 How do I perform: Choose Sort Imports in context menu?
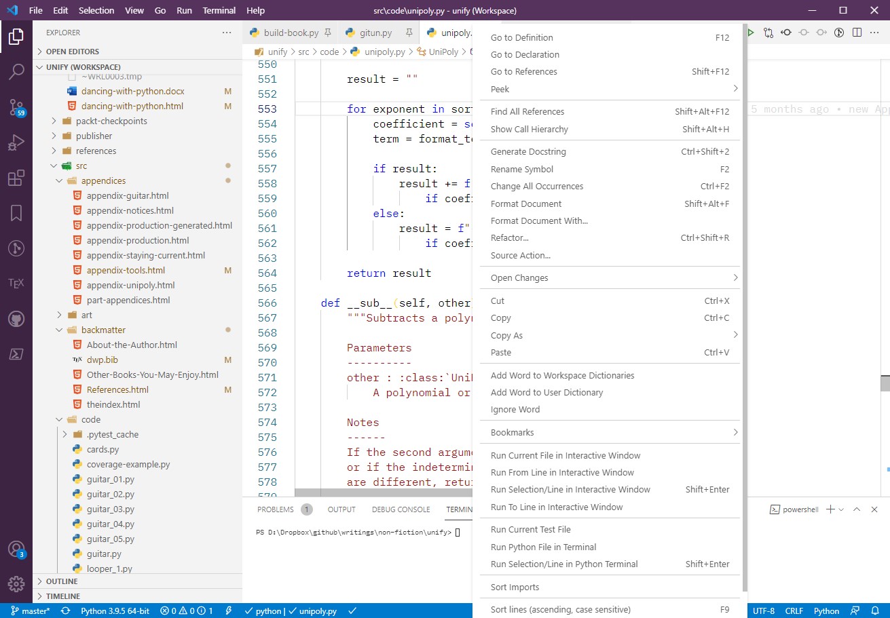pyautogui.click(x=611, y=587)
